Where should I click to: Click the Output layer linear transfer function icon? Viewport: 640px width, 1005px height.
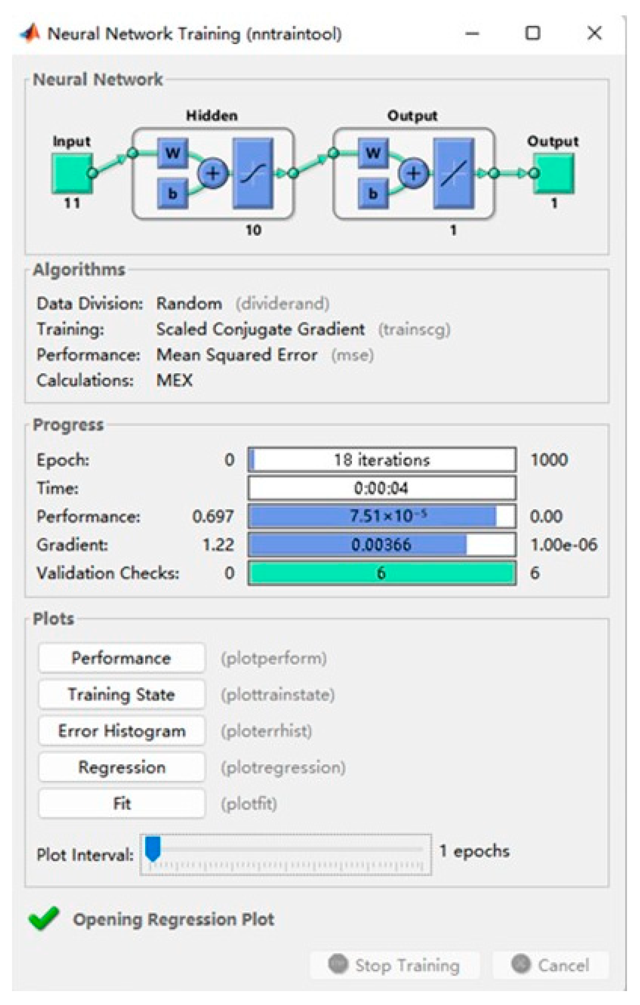pos(454,173)
